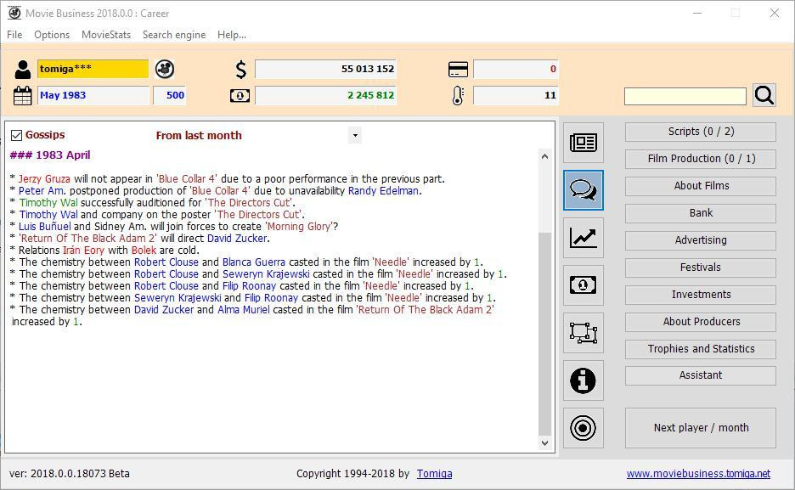Click the target bullseye icon
The image size is (795, 490).
tap(583, 428)
